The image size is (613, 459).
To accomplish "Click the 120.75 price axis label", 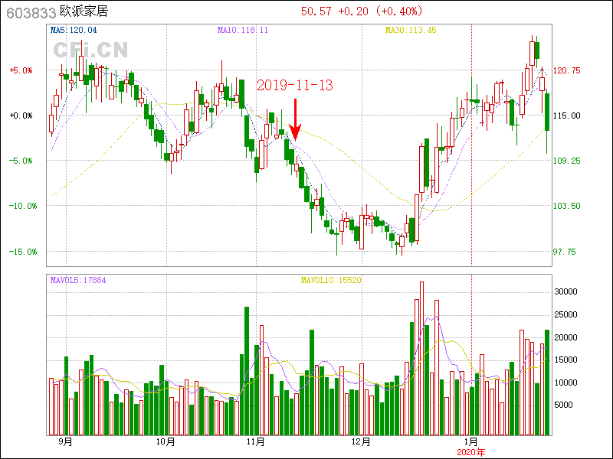I will click(567, 70).
